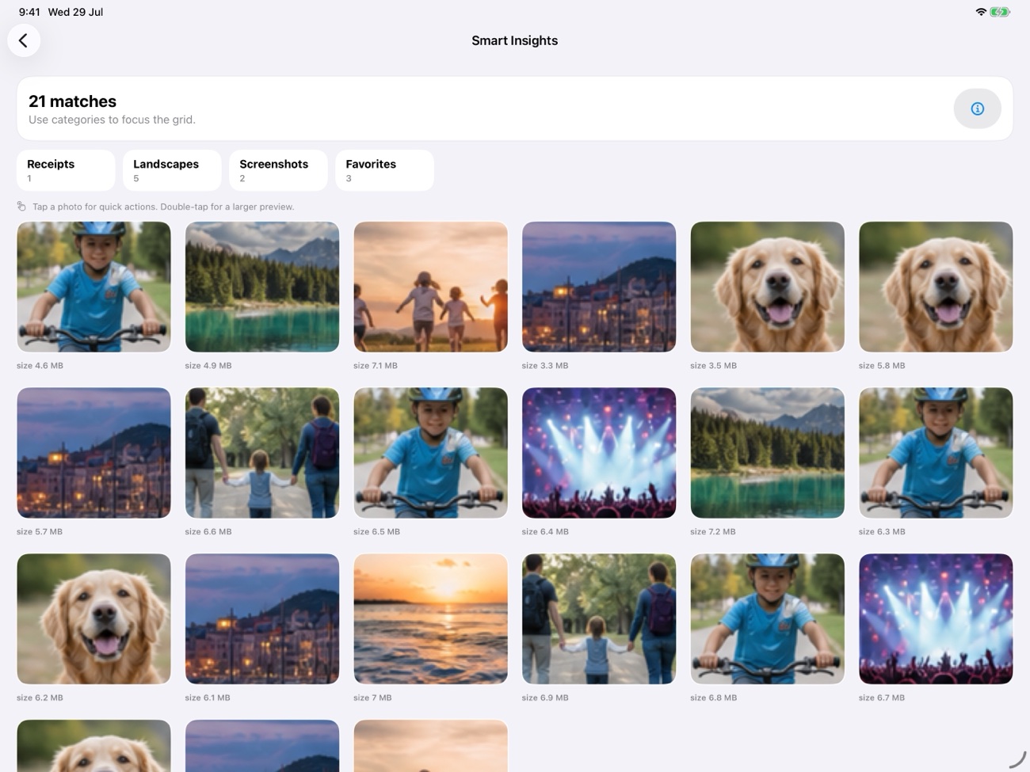
Task: Click the "size 7.1 MB" caption
Action: tap(376, 366)
